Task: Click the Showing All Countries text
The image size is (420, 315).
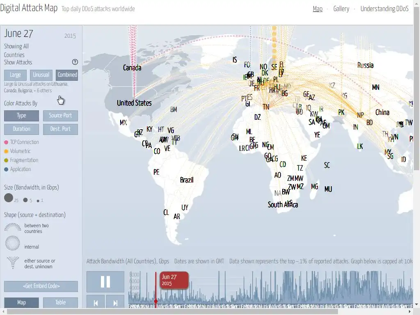Action: [x=16, y=50]
